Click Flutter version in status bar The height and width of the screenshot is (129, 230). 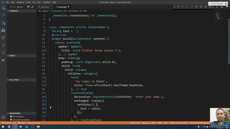coord(179,123)
